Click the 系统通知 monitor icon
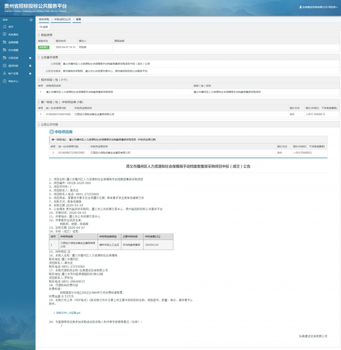Image resolution: width=341 pixels, height=350 pixels. pos(5,34)
